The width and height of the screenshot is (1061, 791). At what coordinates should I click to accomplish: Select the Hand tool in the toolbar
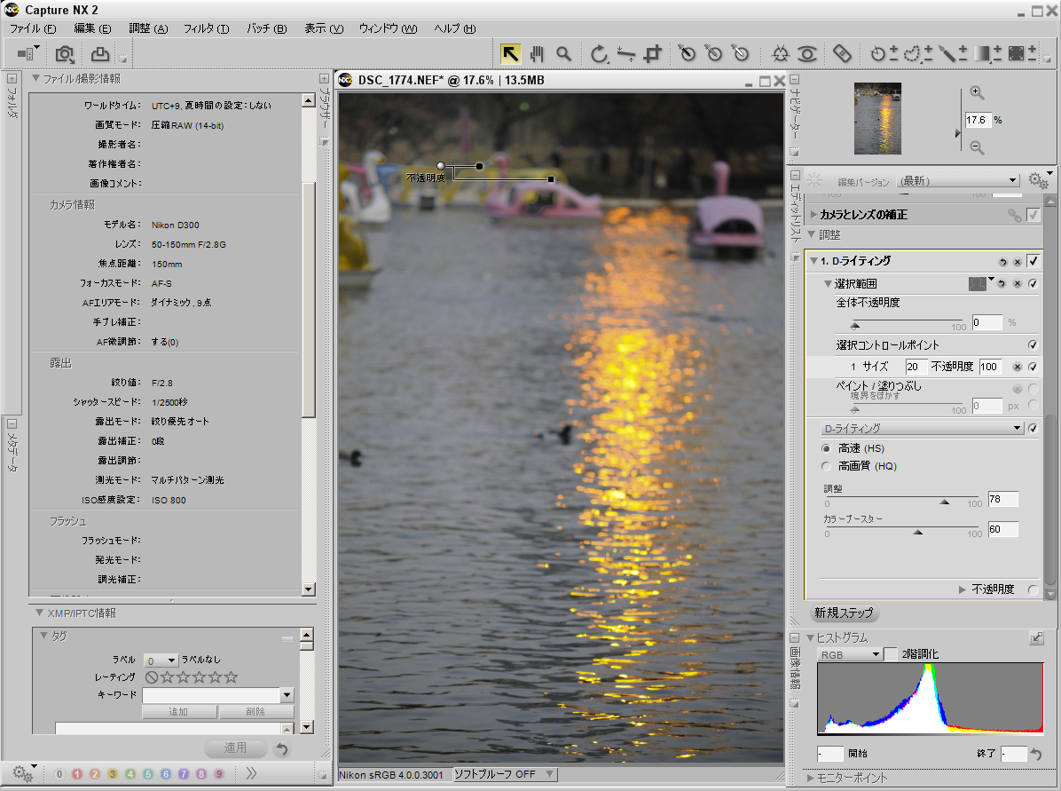coord(537,53)
